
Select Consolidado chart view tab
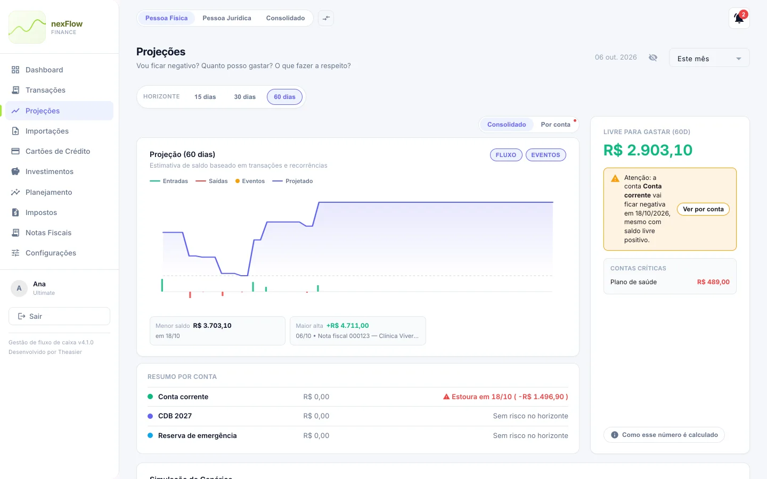(507, 125)
